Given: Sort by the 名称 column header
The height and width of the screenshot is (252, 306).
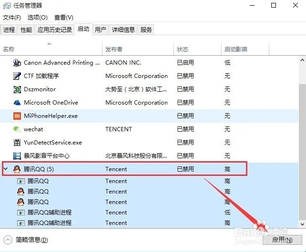Looking at the screenshot, I should (51, 49).
